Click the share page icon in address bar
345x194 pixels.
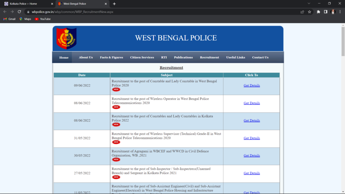pos(302,12)
